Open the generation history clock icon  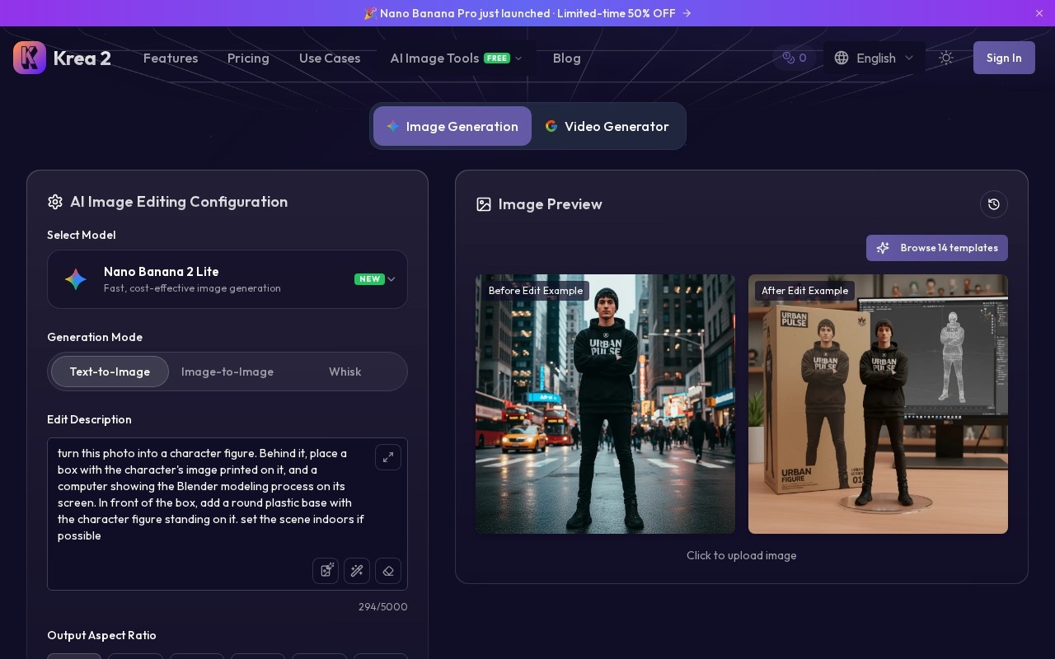994,204
